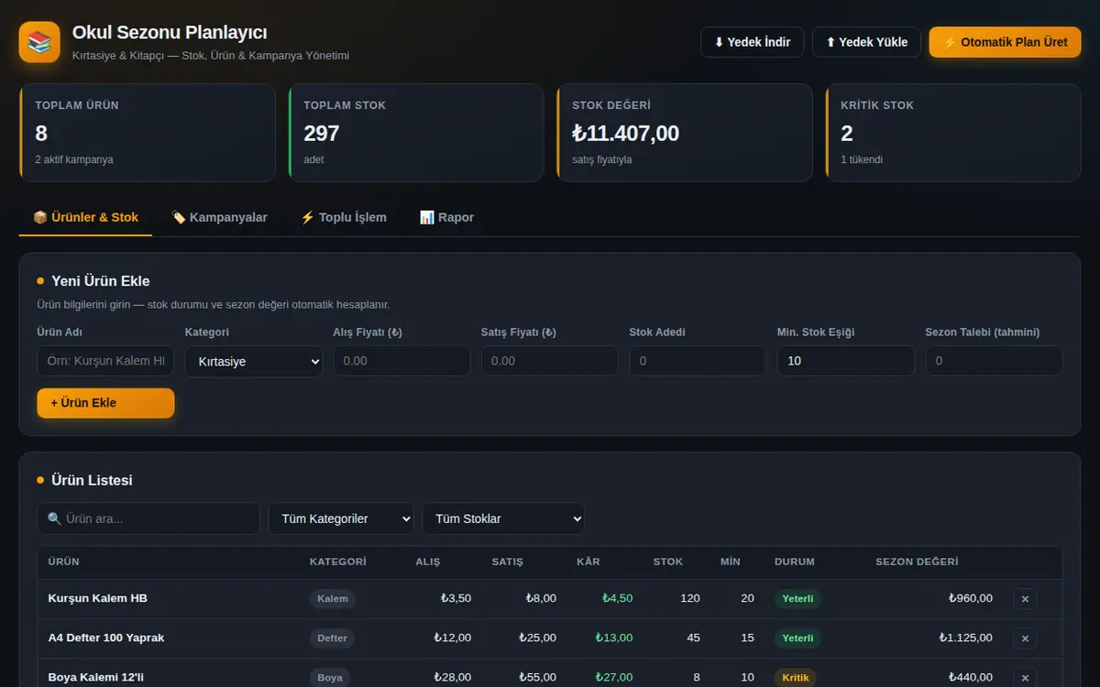This screenshot has height=687, width=1100.
Task: Select the Satış Fiyatı input field
Action: pos(550,361)
